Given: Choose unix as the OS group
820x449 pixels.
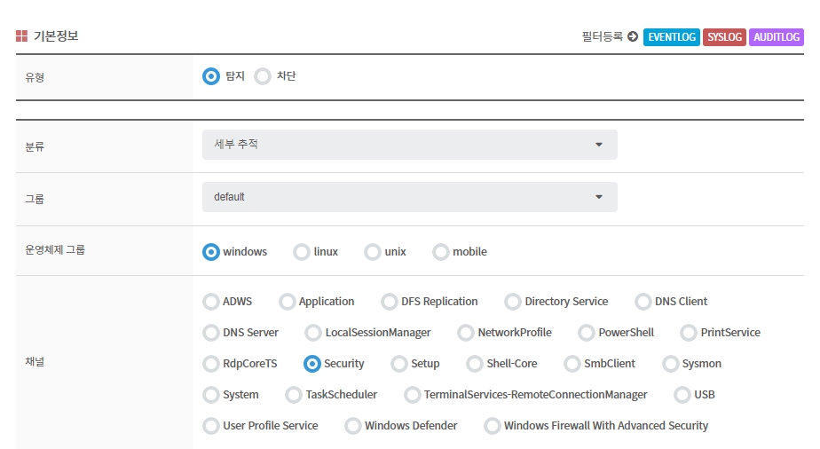Looking at the screenshot, I should click(x=373, y=252).
